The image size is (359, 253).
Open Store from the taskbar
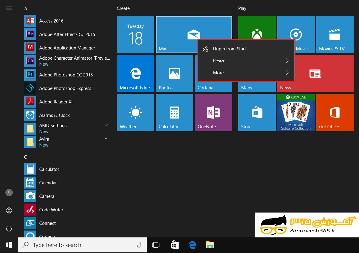[174, 245]
